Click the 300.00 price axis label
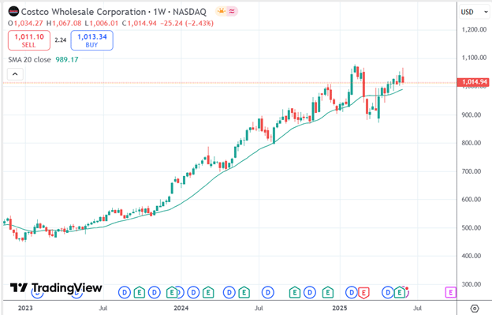This screenshot has height=315, width=492. click(471, 284)
